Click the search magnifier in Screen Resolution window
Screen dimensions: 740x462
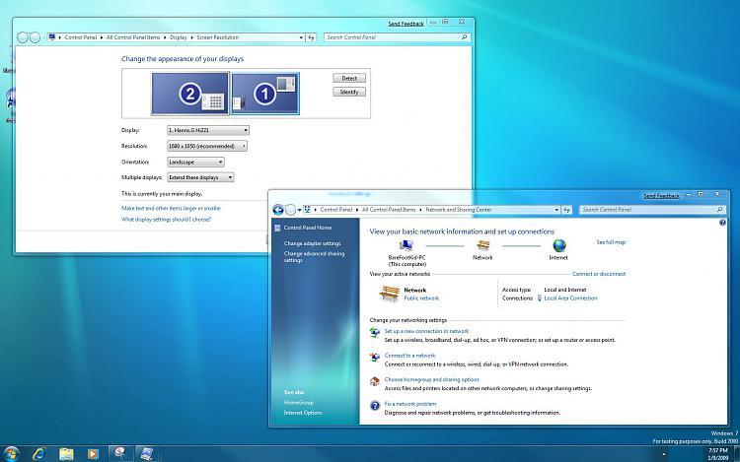pos(465,37)
